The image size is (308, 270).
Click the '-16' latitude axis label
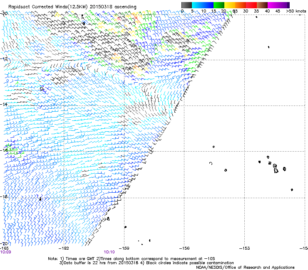click(x=4, y=150)
